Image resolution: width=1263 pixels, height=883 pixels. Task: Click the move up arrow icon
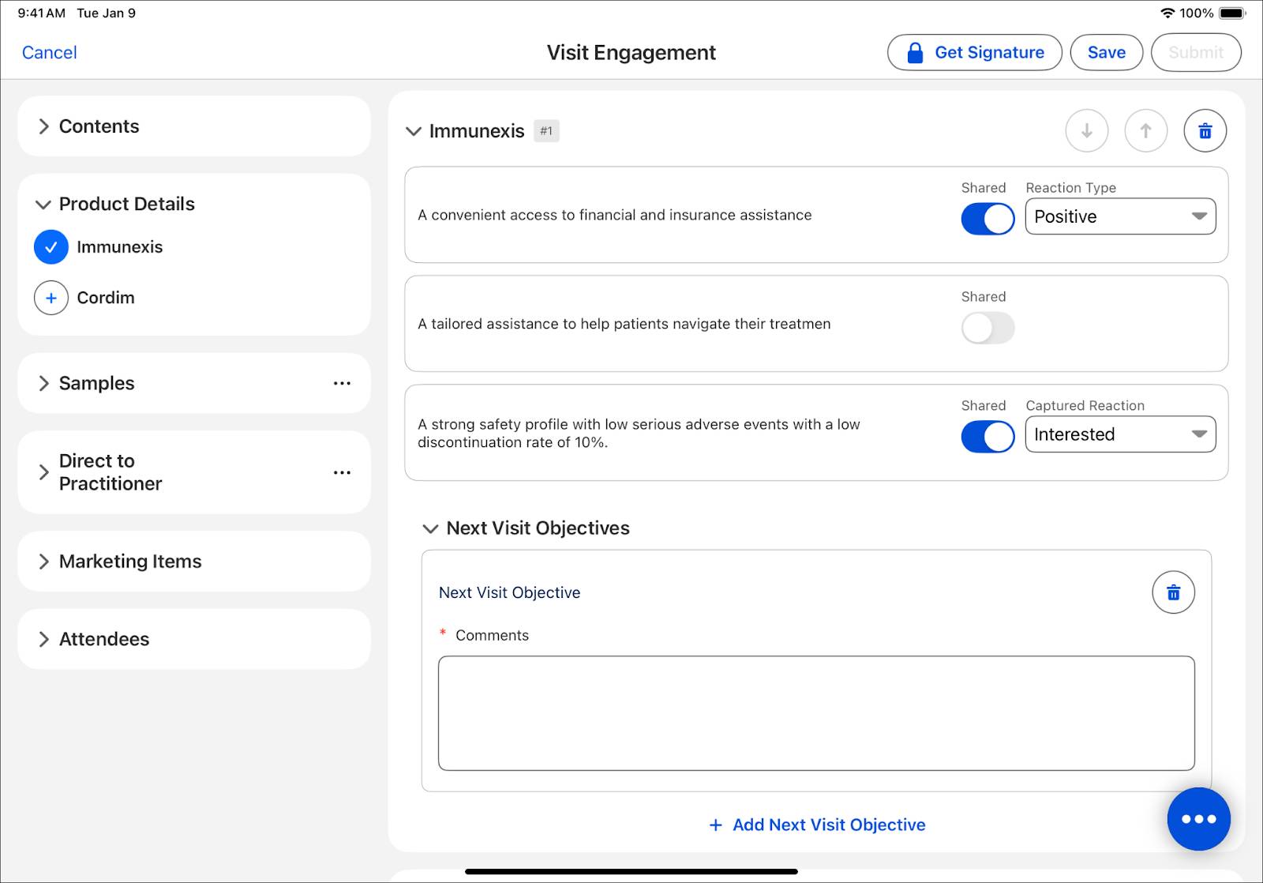click(x=1146, y=130)
